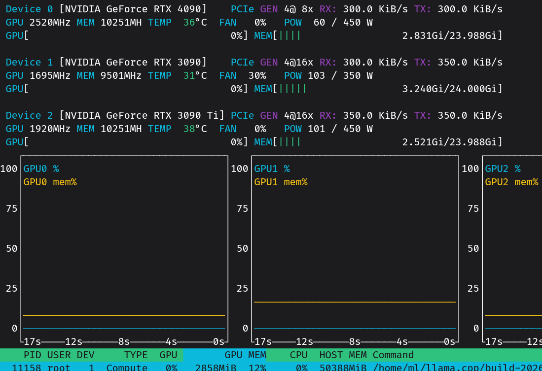542x371 pixels.
Task: Click the 1695MHz GPU clock value
Action: [50, 75]
